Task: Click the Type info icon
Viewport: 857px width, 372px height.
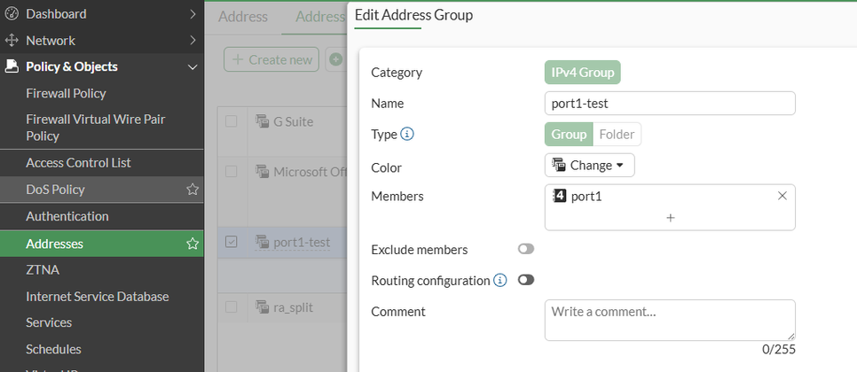Action: (x=407, y=135)
